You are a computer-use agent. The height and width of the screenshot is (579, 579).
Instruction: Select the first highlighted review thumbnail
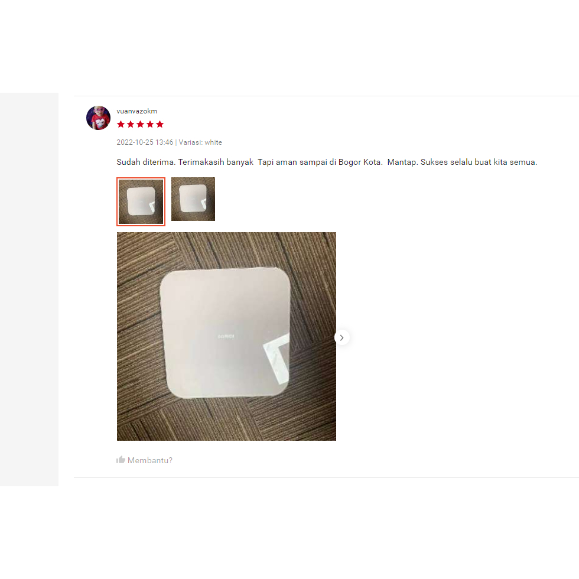coord(141,201)
